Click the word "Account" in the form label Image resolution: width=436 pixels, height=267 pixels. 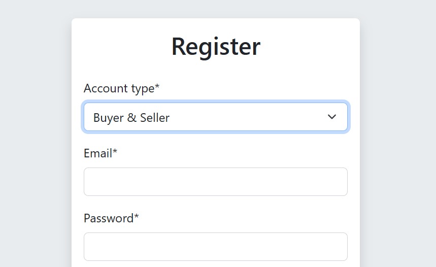105,88
